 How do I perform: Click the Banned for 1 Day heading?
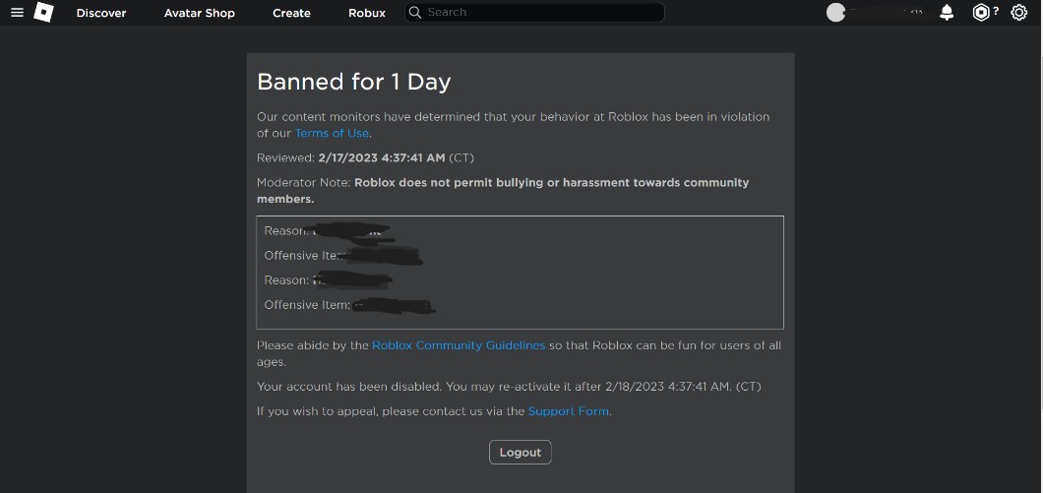[354, 82]
